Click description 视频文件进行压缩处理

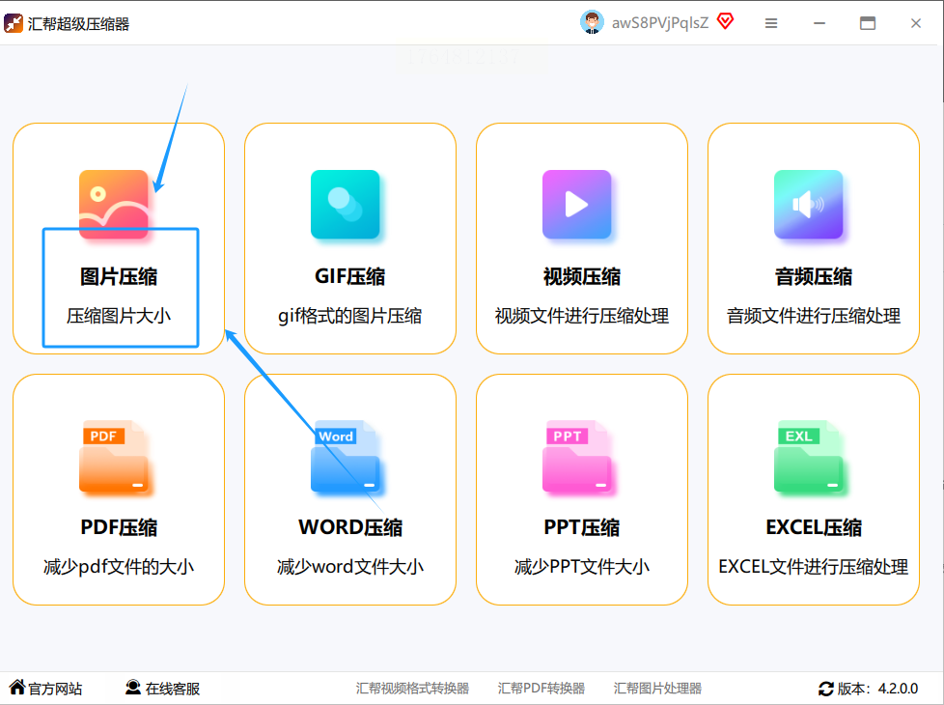(582, 316)
